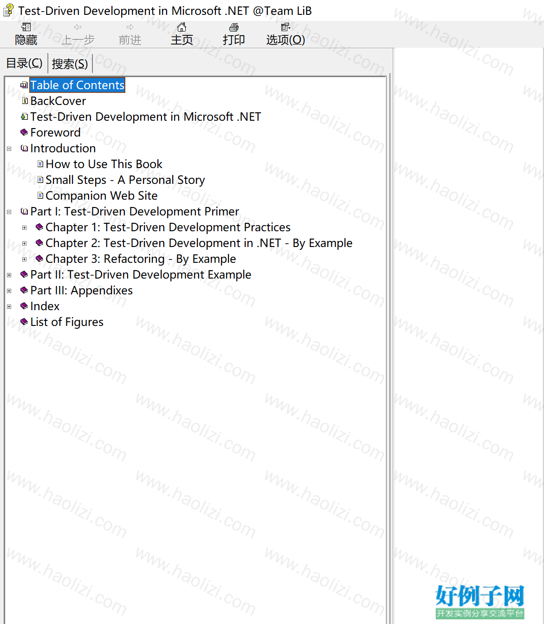544x624 pixels.
Task: Click the 选项(O) toolbar label
Action: (285, 40)
